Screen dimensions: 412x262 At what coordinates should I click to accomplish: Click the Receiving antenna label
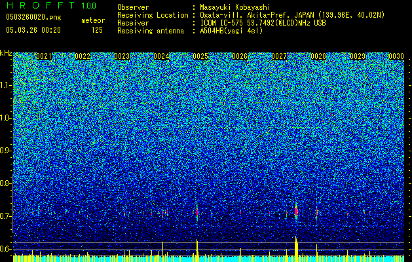tap(151, 31)
